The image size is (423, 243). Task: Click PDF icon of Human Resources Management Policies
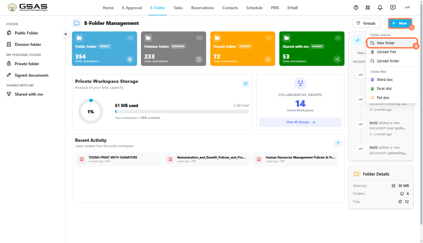(x=259, y=159)
